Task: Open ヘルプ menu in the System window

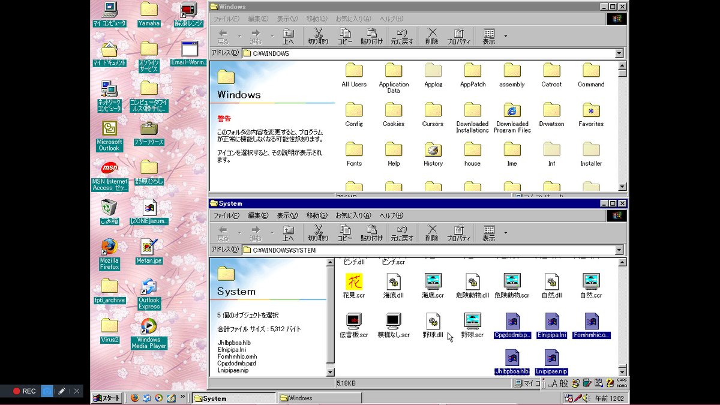Action: tap(391, 215)
